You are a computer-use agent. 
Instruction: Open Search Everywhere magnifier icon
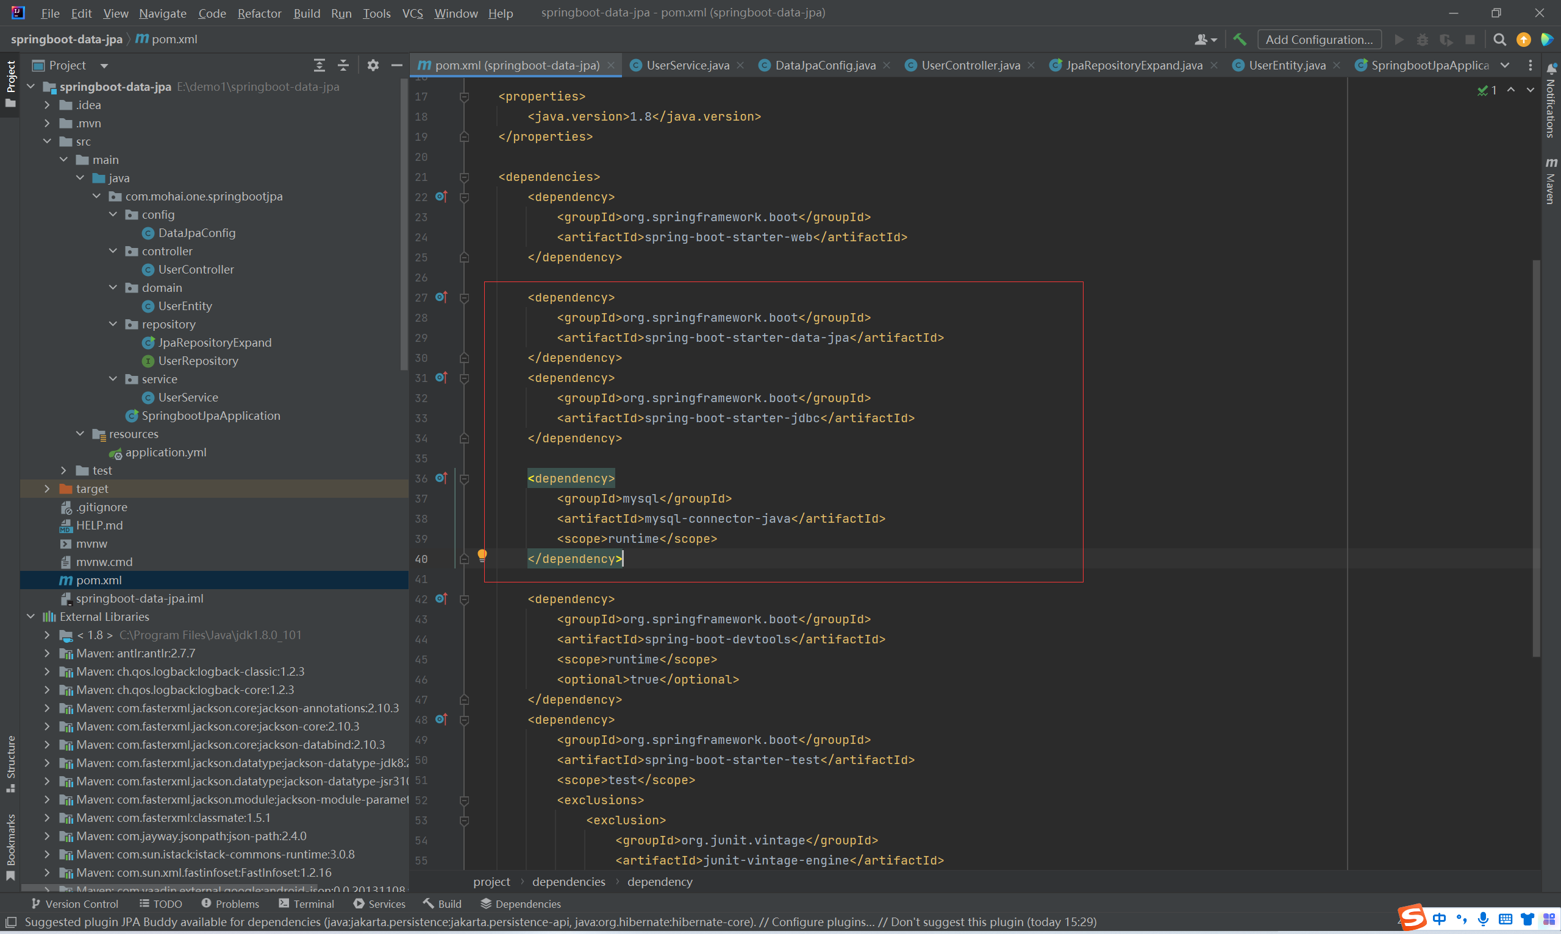point(1499,40)
